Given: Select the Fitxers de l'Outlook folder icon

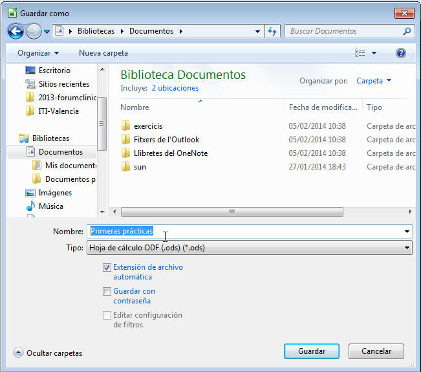Looking at the screenshot, I should pos(125,139).
